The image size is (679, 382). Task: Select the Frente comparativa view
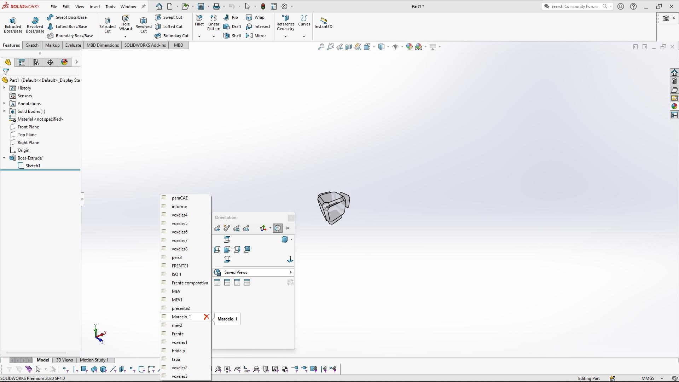(190, 283)
